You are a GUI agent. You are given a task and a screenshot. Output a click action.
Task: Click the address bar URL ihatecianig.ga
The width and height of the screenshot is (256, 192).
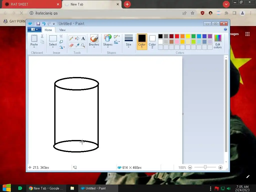(x=46, y=13)
